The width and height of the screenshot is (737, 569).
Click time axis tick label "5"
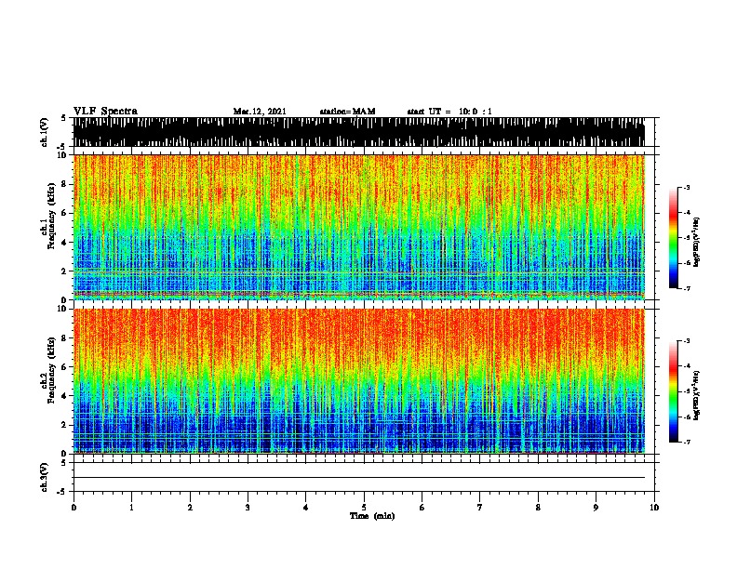pyautogui.click(x=364, y=507)
